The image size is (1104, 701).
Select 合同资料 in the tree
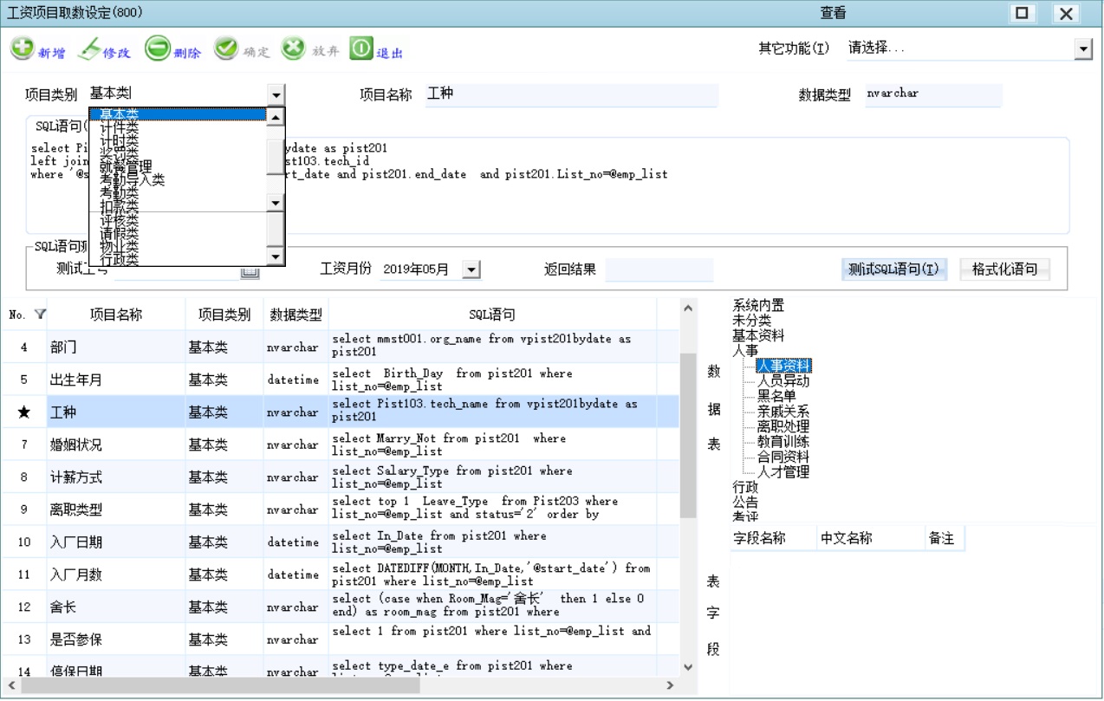(x=783, y=457)
